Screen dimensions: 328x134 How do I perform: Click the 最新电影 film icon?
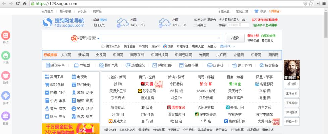pyautogui.click(x=101, y=65)
